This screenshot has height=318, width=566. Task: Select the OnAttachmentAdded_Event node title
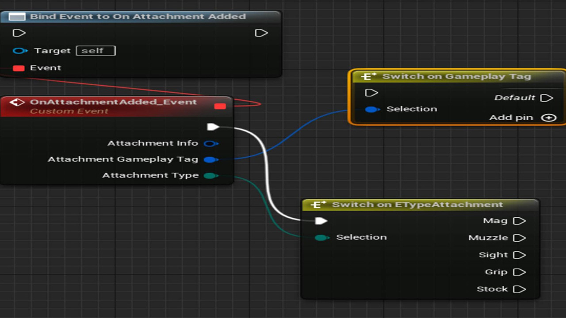113,102
